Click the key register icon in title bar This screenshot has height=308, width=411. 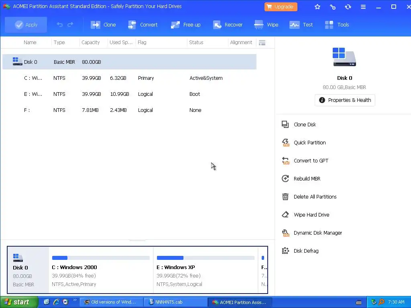click(333, 7)
